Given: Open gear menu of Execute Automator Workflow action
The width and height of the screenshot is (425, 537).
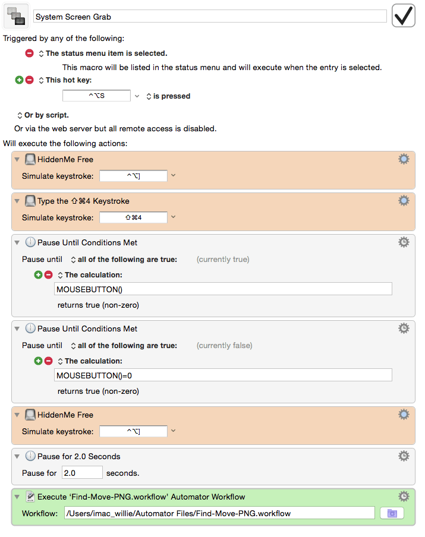Looking at the screenshot, I should click(404, 496).
